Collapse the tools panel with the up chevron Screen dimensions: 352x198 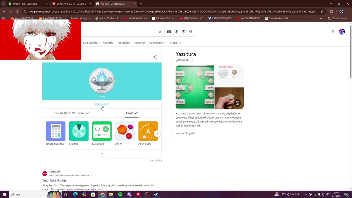point(102,154)
